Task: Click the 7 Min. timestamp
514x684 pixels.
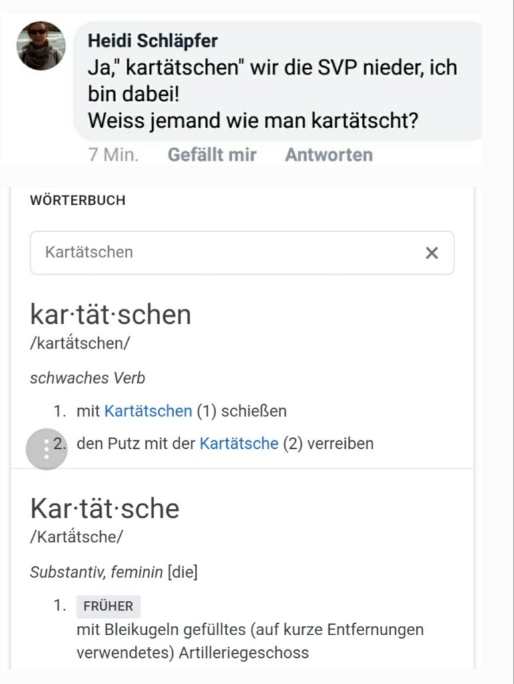Action: point(113,155)
